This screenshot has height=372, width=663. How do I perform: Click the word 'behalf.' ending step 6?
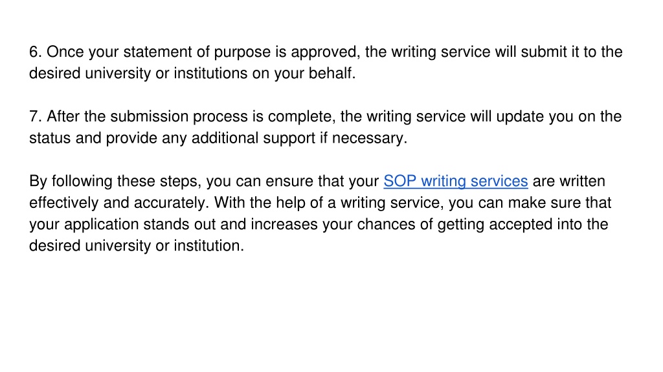click(332, 74)
